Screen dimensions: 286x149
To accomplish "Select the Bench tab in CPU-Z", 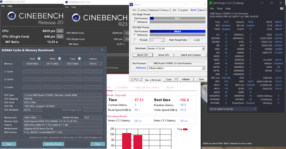I will pos(193,10).
